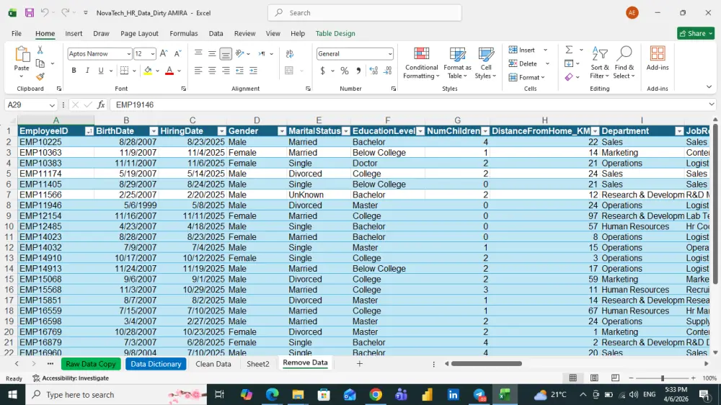Image resolution: width=721 pixels, height=405 pixels.
Task: Switch to Page Layout view
Action: [x=594, y=378]
